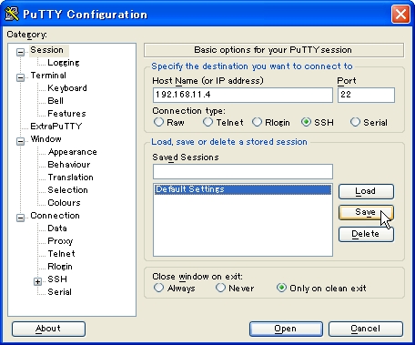
Task: Collapse the Terminal category node
Action: [x=20, y=77]
